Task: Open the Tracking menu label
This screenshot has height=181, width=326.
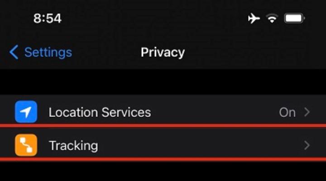Action: click(x=73, y=146)
